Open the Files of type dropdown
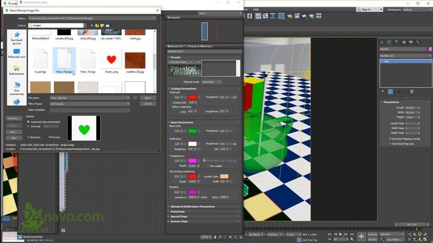433x243 pixels. coord(128,104)
